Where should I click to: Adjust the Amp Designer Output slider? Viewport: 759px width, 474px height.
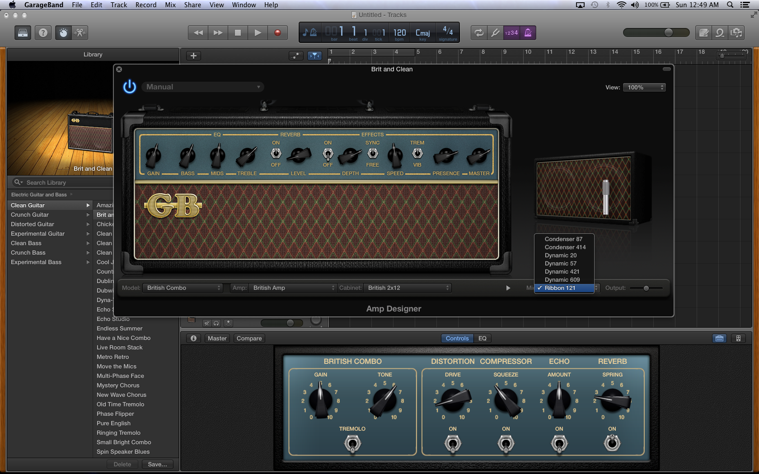tap(646, 288)
